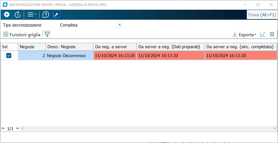Click the chart graph icon
Viewport: 278px width, 143px height.
(263, 34)
